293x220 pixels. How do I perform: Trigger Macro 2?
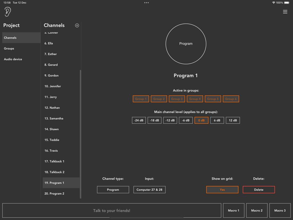point(257,210)
